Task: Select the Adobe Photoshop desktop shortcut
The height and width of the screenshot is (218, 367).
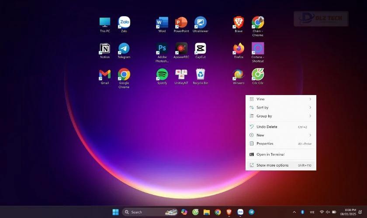Action: click(162, 53)
